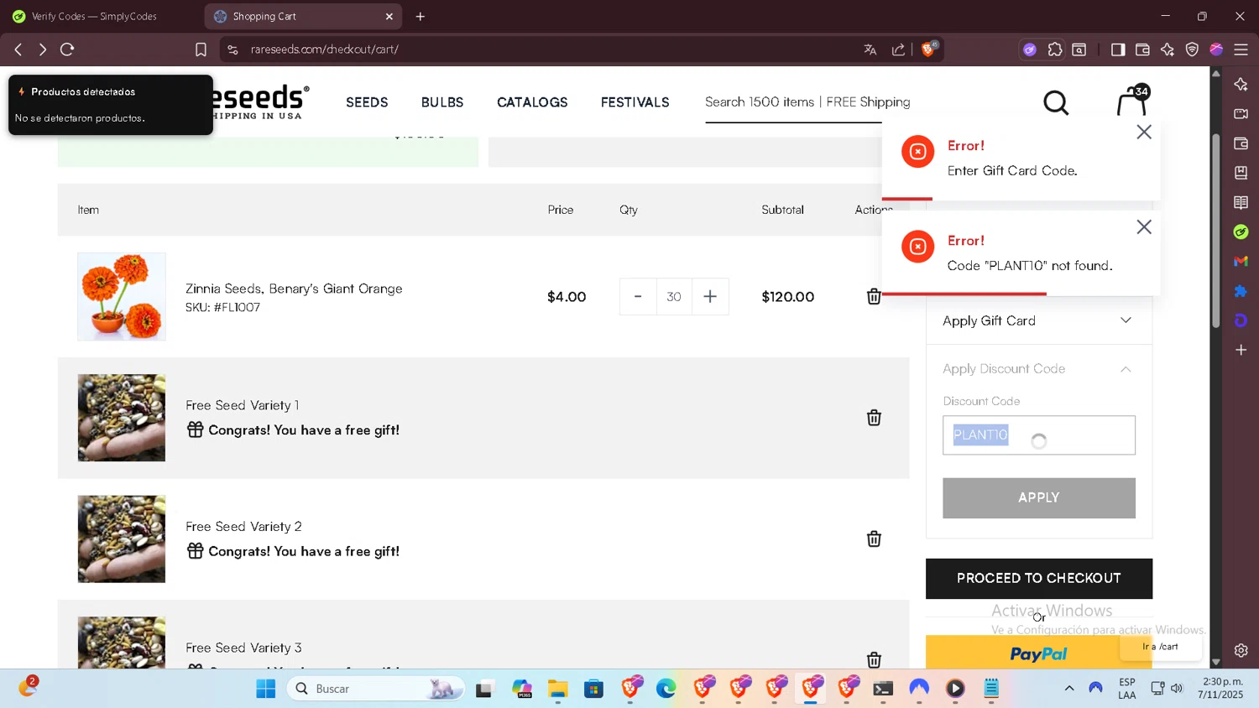1259x708 pixels.
Task: Open Brave Talk camera icon in sidebar
Action: pyautogui.click(x=1241, y=113)
